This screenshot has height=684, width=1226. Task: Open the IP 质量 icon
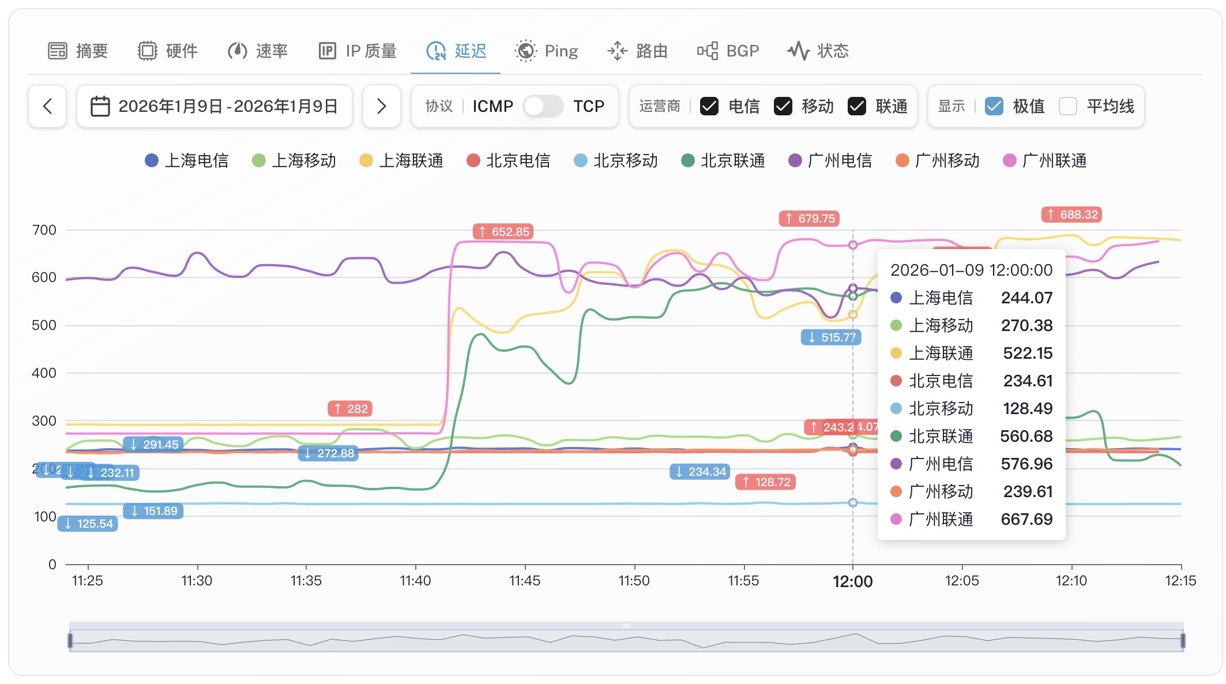click(328, 51)
